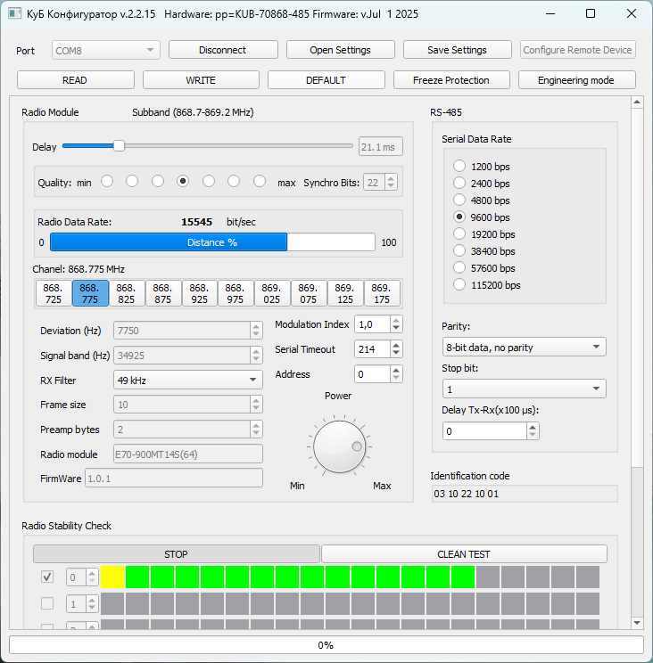The height and width of the screenshot is (663, 653).
Task: Select channel 868.825
Action: pyautogui.click(x=126, y=293)
